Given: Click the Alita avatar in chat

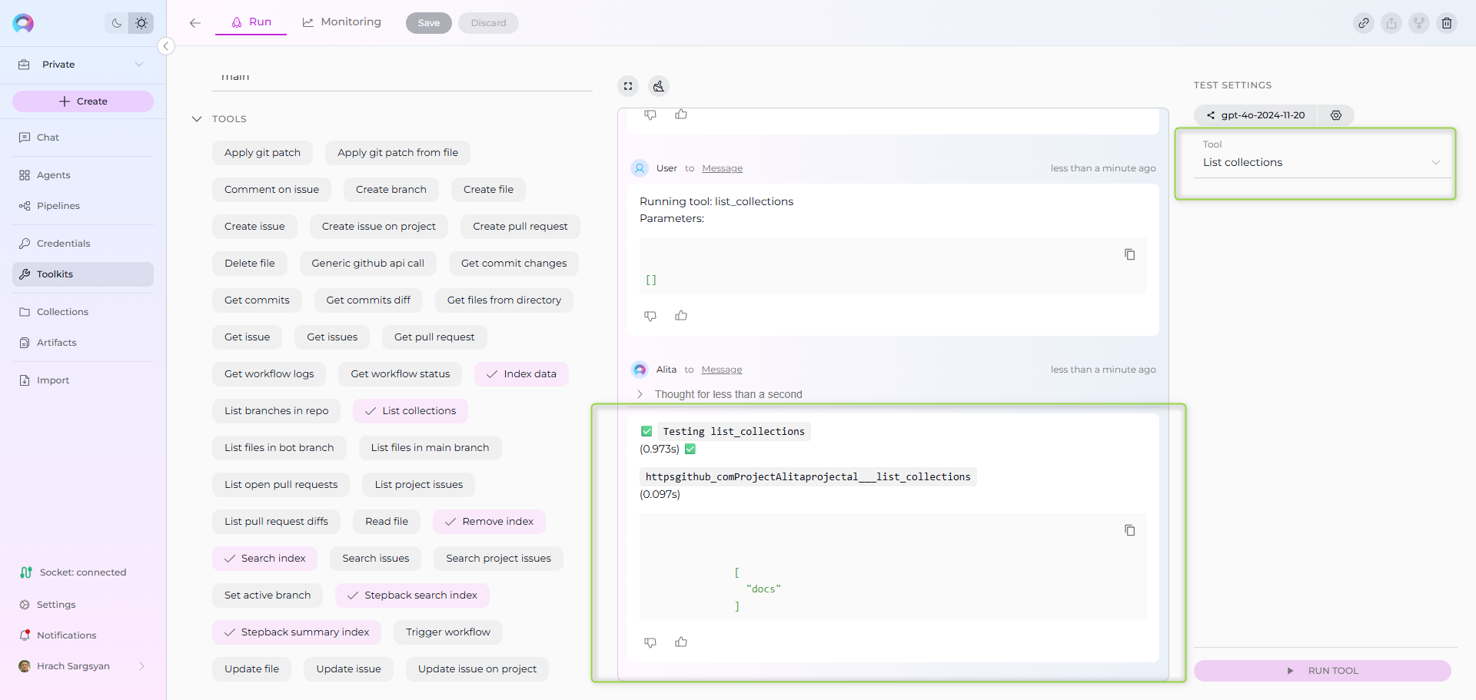Looking at the screenshot, I should tap(640, 370).
